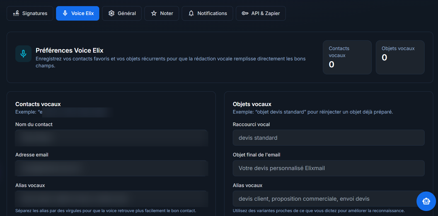Click the Contacts vocaux section title
Viewport: 438px width, 216px height.
tap(38, 104)
